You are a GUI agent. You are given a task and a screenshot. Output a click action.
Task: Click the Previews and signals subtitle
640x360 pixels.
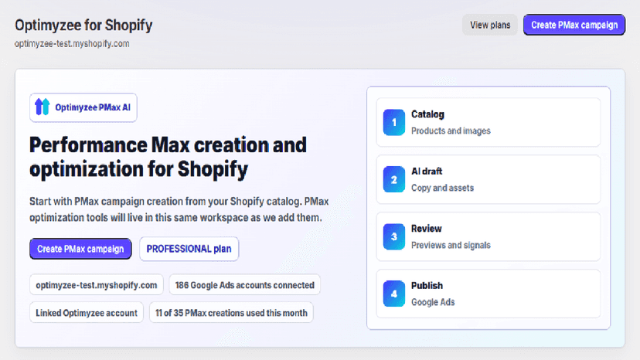tap(451, 245)
